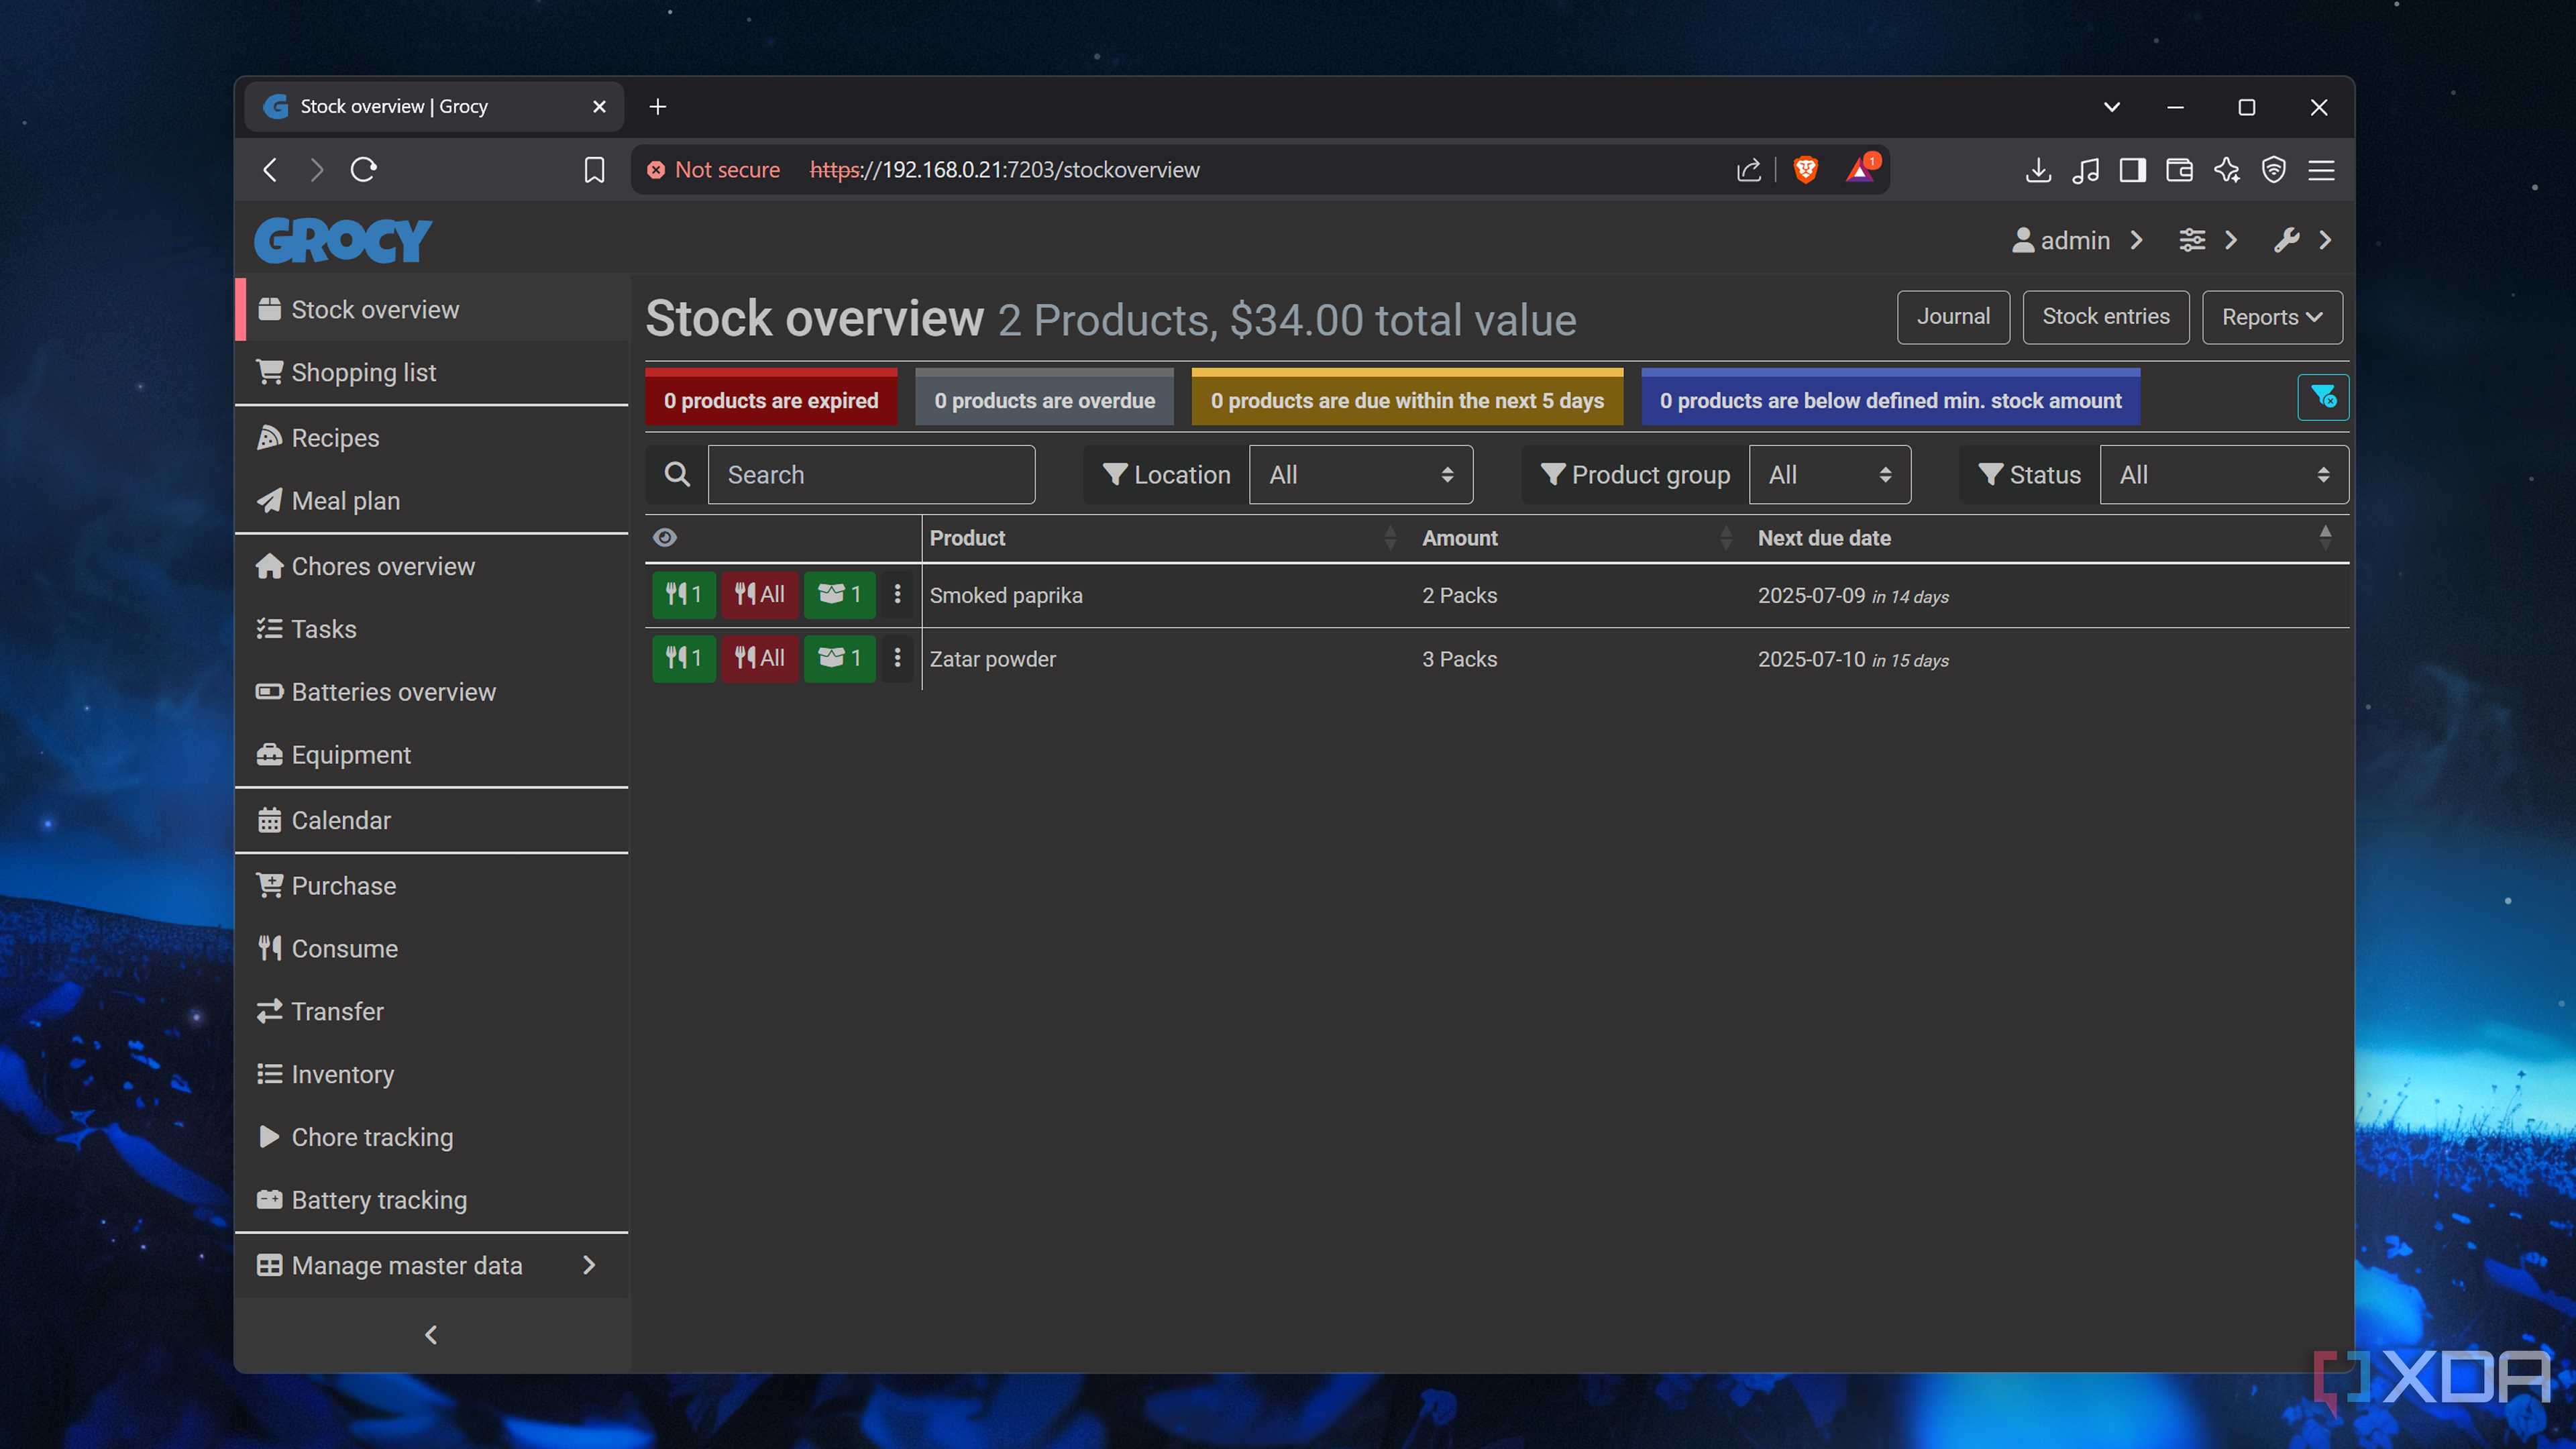Consume 1 of Smoked paprika
This screenshot has width=2576, height=1449.
pyautogui.click(x=684, y=595)
